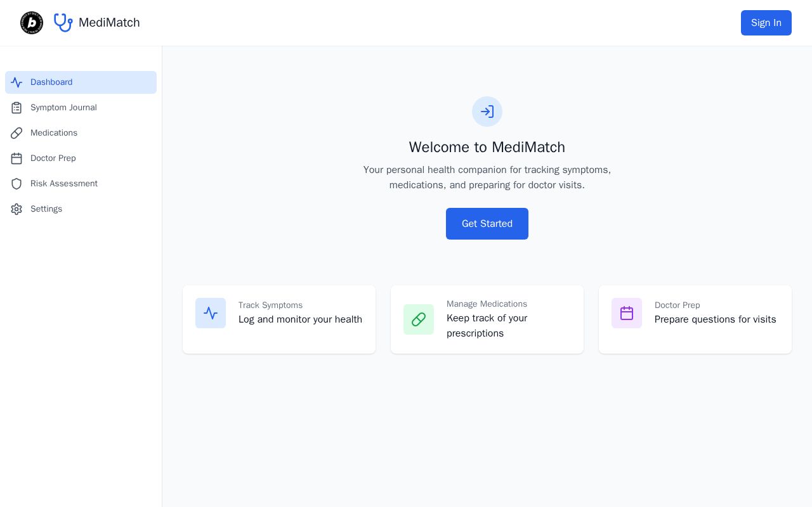Select the Track Symptoms card
This screenshot has width=812, height=507.
[x=279, y=319]
